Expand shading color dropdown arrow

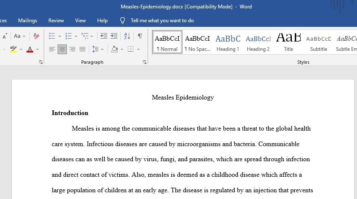pyautogui.click(x=122, y=49)
